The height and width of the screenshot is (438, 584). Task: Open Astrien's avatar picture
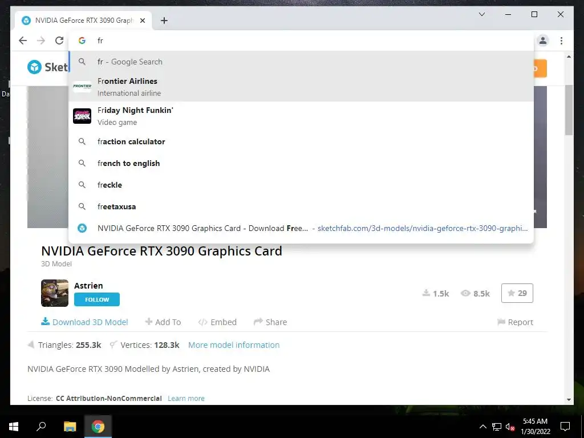(x=55, y=293)
